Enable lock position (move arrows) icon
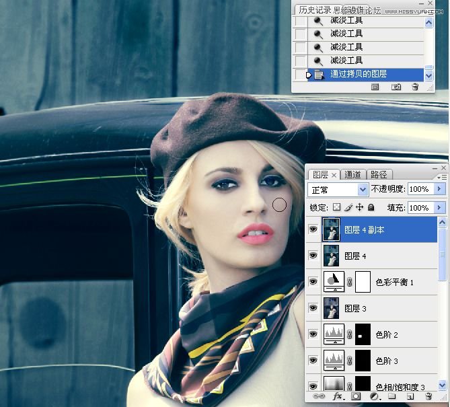 click(359, 208)
